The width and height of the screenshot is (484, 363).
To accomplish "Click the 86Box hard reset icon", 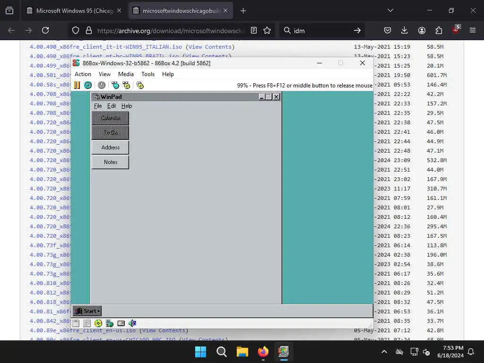I will (88, 85).
